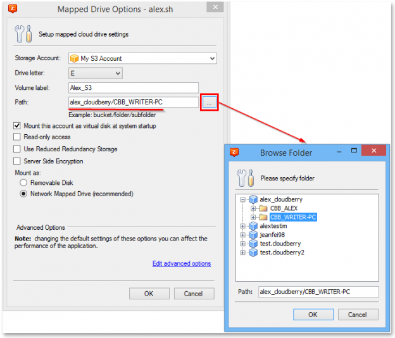This screenshot has width=395, height=338.
Task: Enable Read-only access checkbox
Action: [17, 137]
